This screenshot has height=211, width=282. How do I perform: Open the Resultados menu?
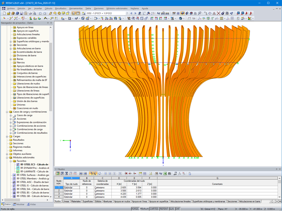click(61, 9)
